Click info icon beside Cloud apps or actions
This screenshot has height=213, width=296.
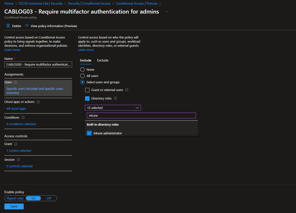click(38, 102)
